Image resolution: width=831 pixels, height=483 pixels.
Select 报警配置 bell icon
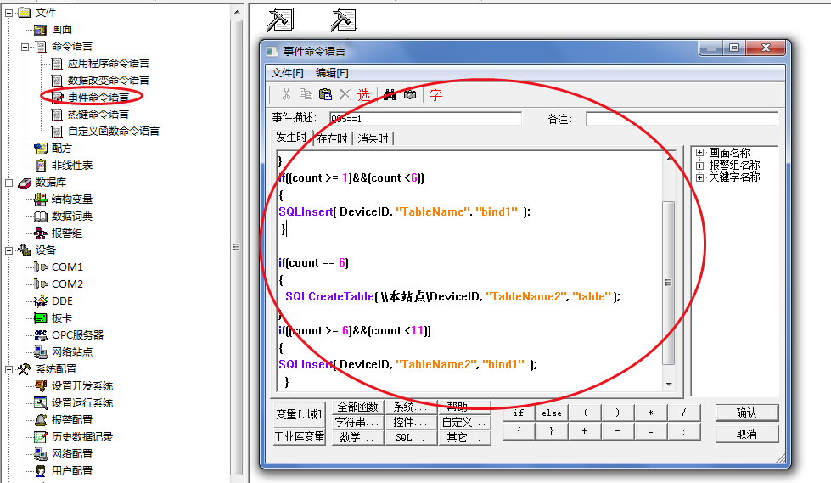coord(40,420)
